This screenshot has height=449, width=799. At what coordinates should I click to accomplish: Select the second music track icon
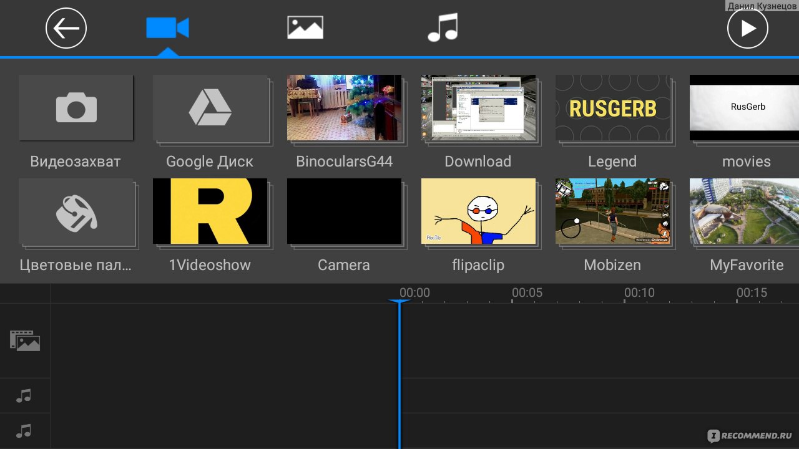(x=24, y=431)
